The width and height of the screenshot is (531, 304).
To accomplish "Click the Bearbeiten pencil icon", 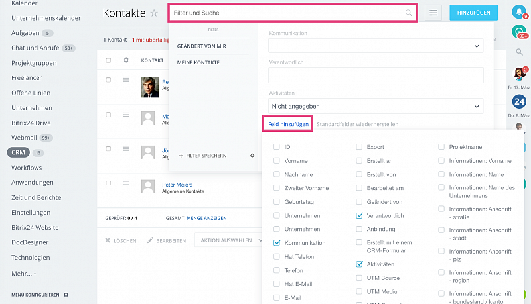I will click(x=150, y=240).
